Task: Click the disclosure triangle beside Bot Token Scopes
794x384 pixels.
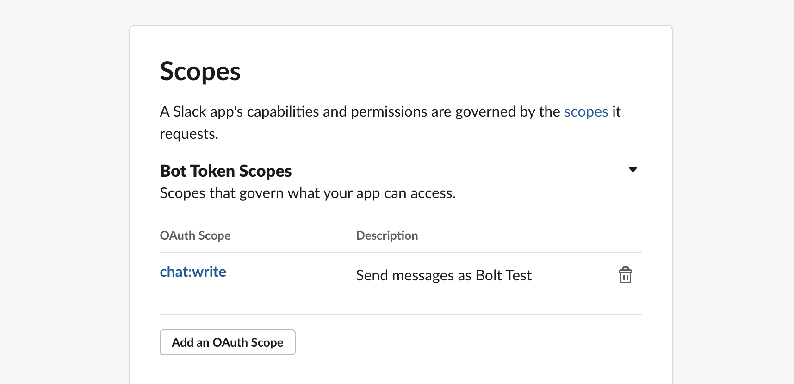Action: [x=633, y=169]
